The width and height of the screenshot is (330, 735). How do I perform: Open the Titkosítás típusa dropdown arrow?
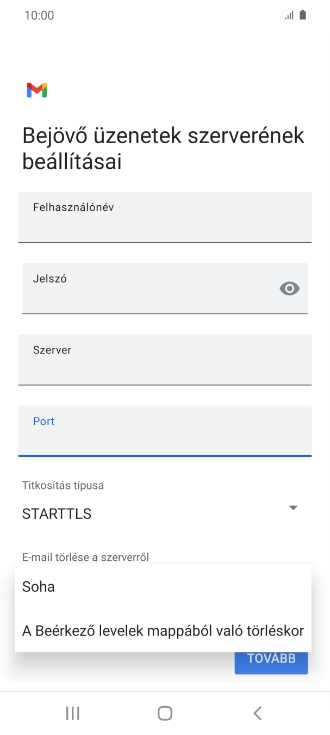tap(292, 507)
